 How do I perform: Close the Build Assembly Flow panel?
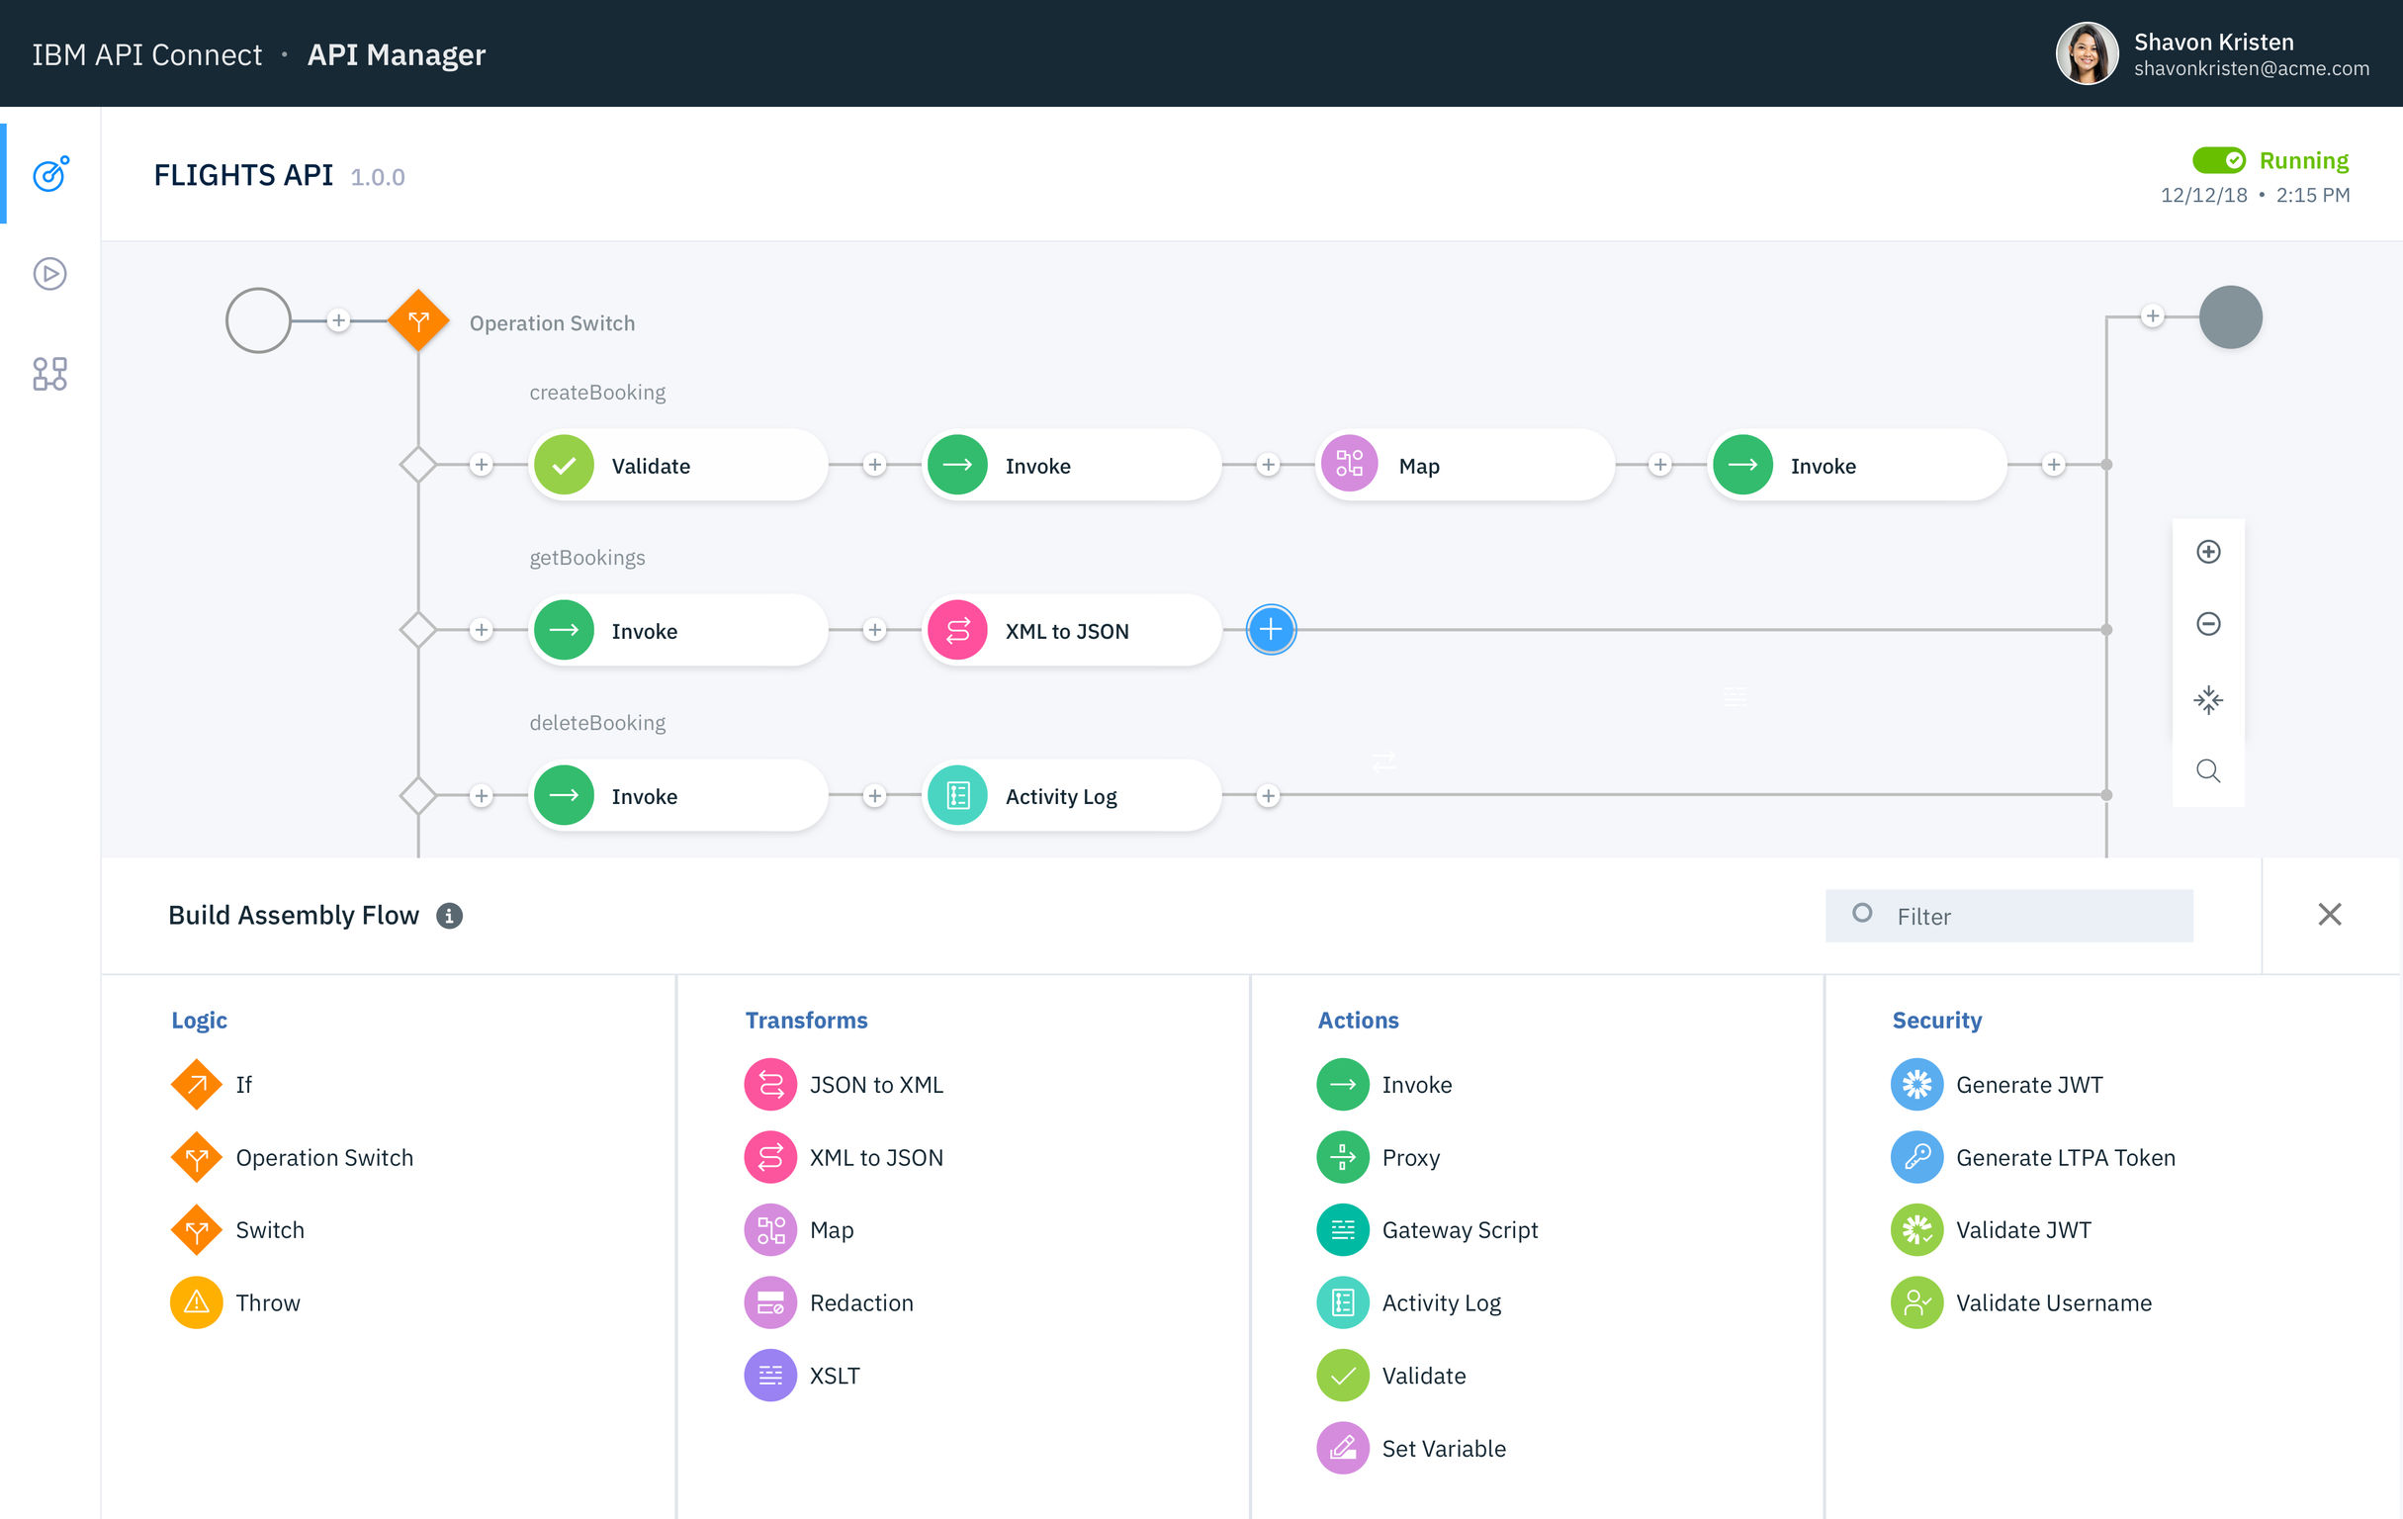point(2331,914)
